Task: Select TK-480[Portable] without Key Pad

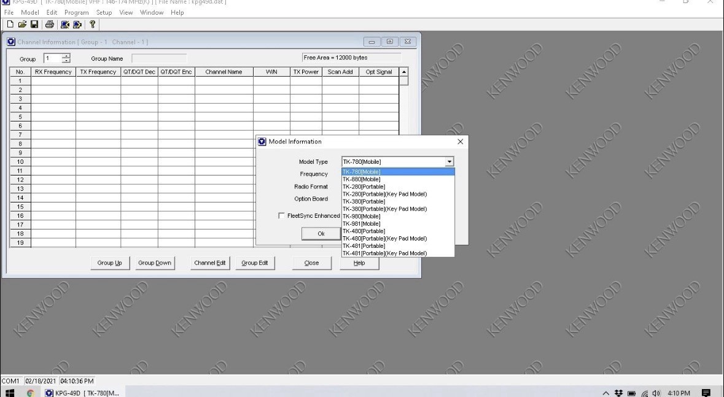Action: [398, 231]
